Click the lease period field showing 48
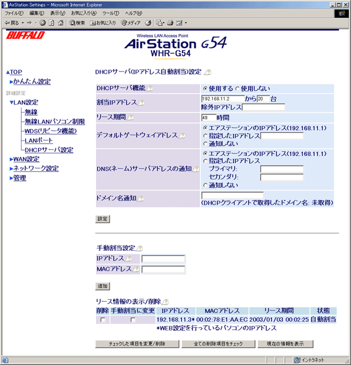Image resolution: width=351 pixels, height=365 pixels. coord(209,118)
